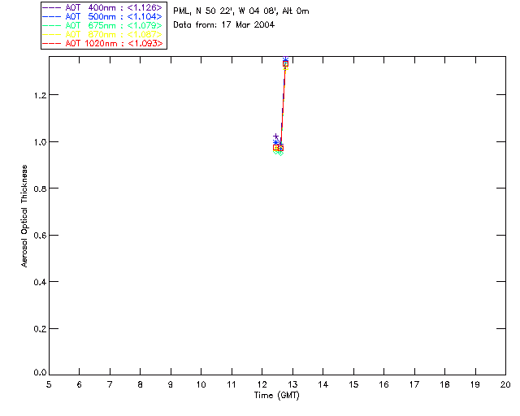
Task: Click the topmost red square data marker
Action: [x=285, y=63]
